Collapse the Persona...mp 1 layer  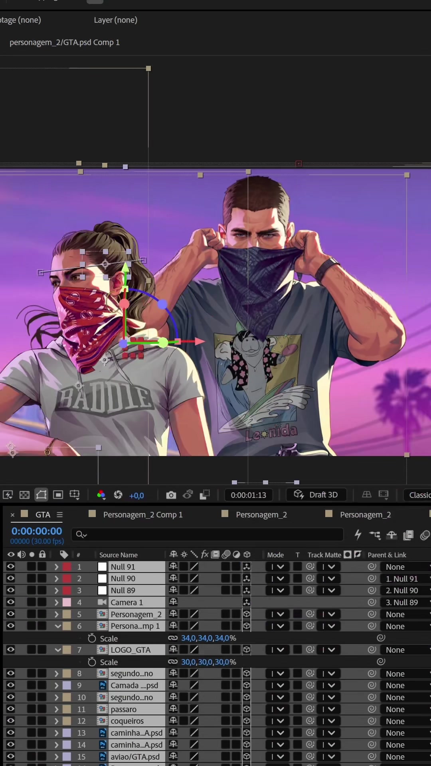click(57, 626)
